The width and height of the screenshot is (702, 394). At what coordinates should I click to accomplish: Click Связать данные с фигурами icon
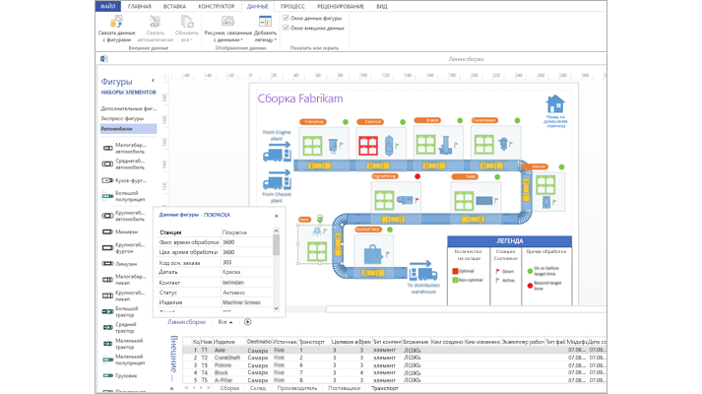116,22
